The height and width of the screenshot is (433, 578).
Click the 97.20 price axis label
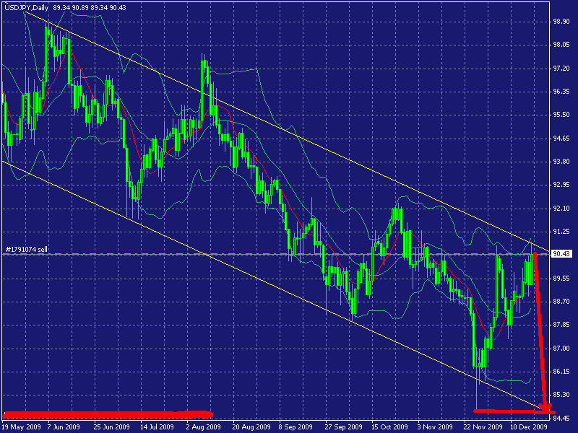pyautogui.click(x=561, y=69)
